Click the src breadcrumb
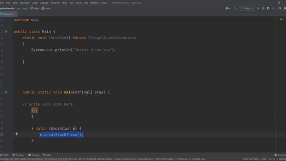The width and height of the screenshot is (286, 161). (18, 8)
